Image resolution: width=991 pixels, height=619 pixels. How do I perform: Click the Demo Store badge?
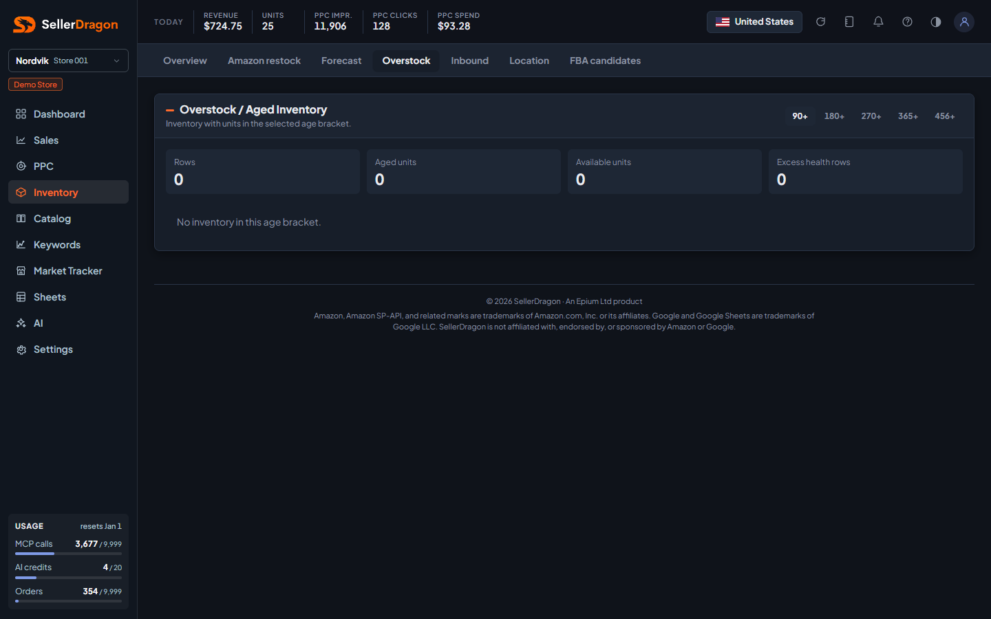[x=35, y=85]
